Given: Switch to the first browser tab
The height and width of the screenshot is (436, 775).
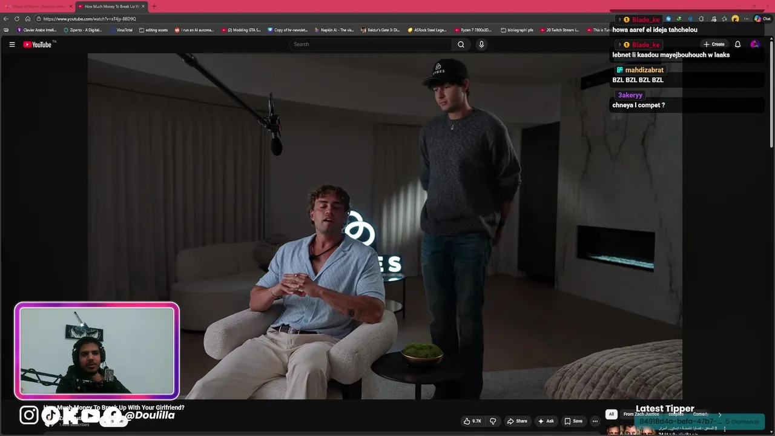Looking at the screenshot, I should [x=37, y=7].
